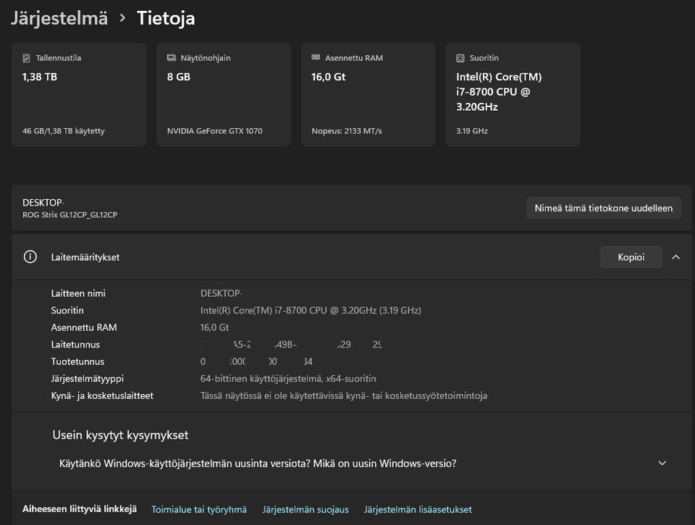Screen dimensions: 695x525
Task: Click the memory icon beside Asennettu RAM
Action: [x=316, y=58]
